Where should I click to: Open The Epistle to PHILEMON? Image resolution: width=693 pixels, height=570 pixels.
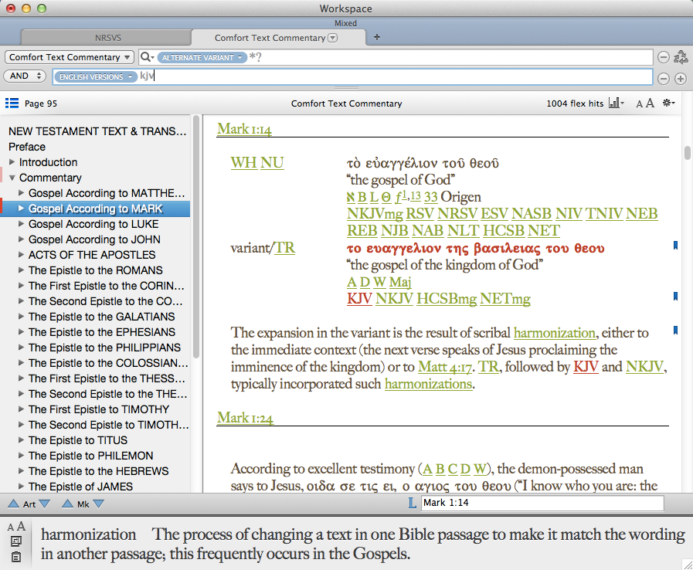click(x=90, y=456)
